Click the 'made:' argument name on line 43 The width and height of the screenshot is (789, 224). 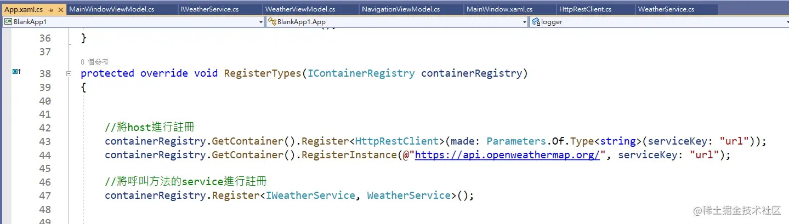[466, 141]
